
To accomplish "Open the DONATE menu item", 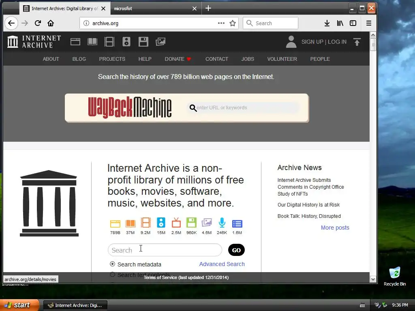I will point(178,59).
